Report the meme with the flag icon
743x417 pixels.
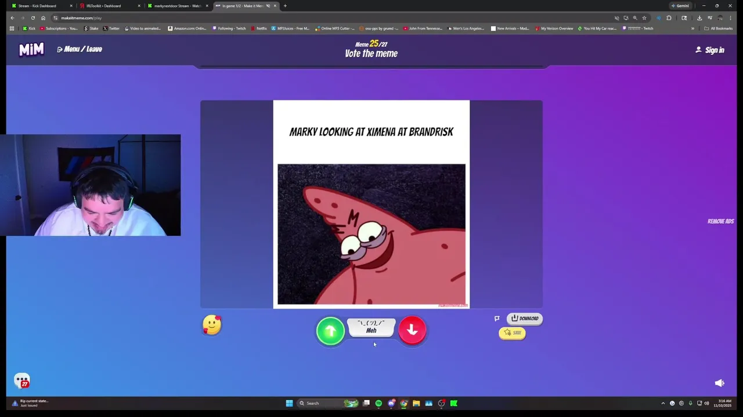pos(497,319)
